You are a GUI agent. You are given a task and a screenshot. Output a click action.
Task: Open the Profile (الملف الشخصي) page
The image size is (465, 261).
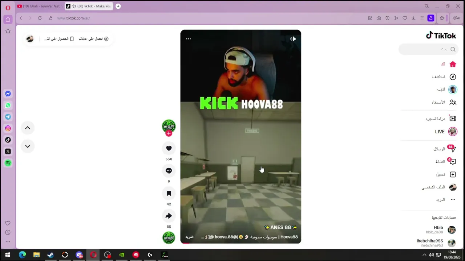pyautogui.click(x=439, y=187)
